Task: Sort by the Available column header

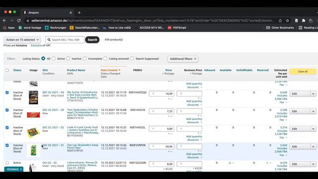Action: [x=226, y=70]
